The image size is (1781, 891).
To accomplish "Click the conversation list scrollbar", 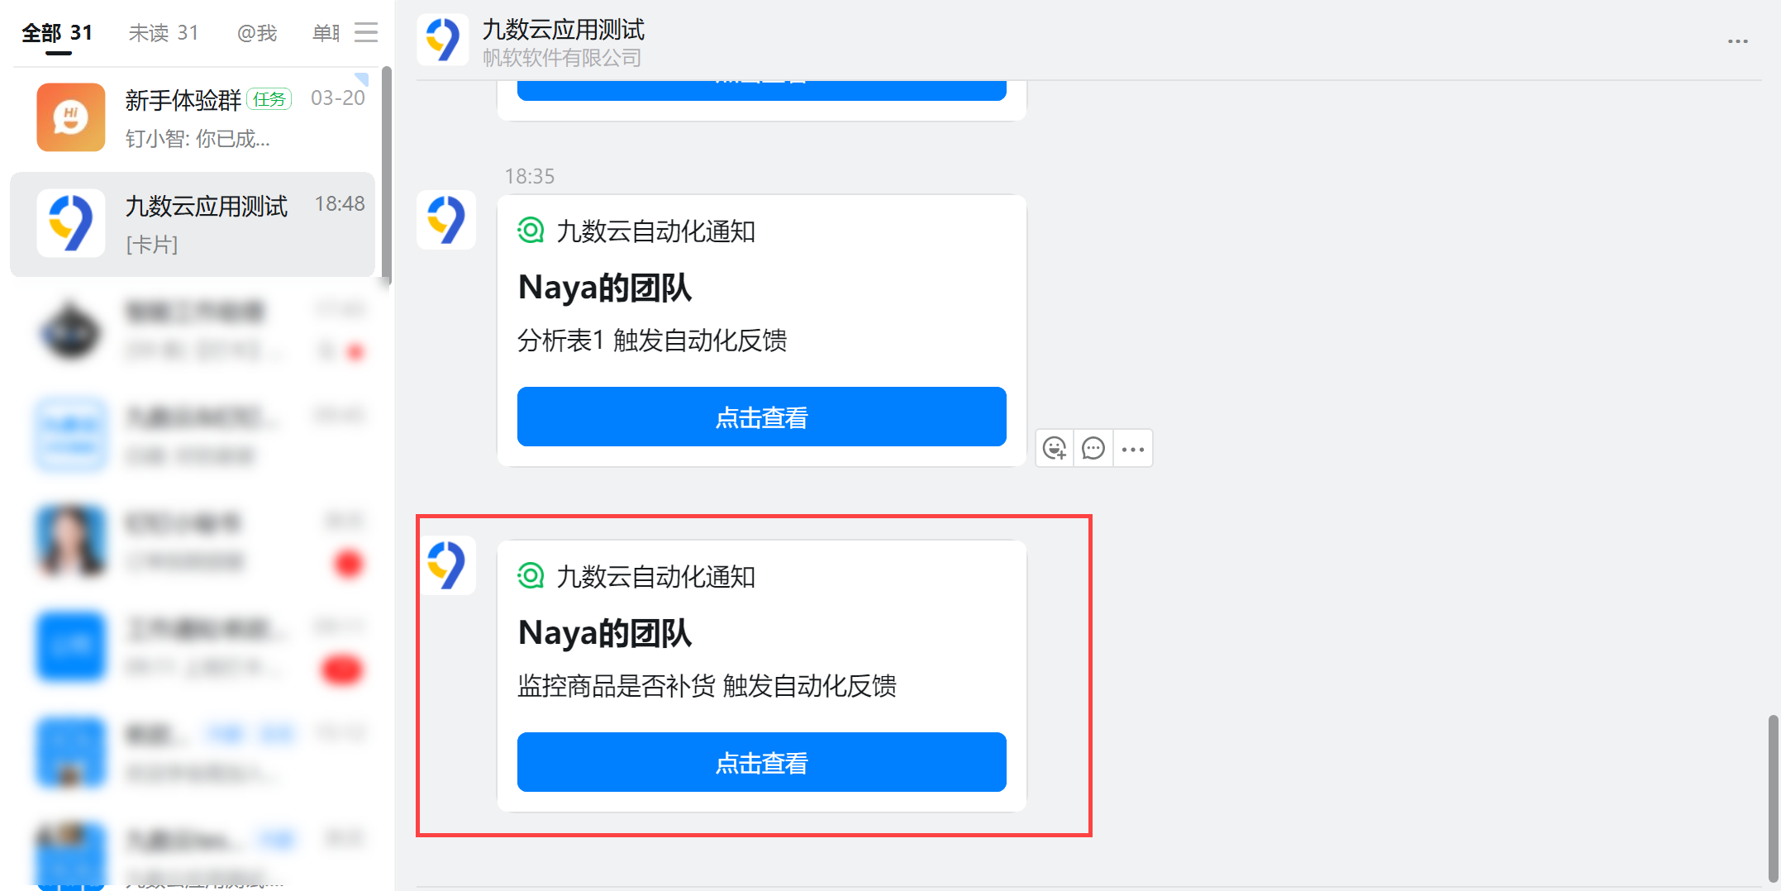I will click(386, 176).
